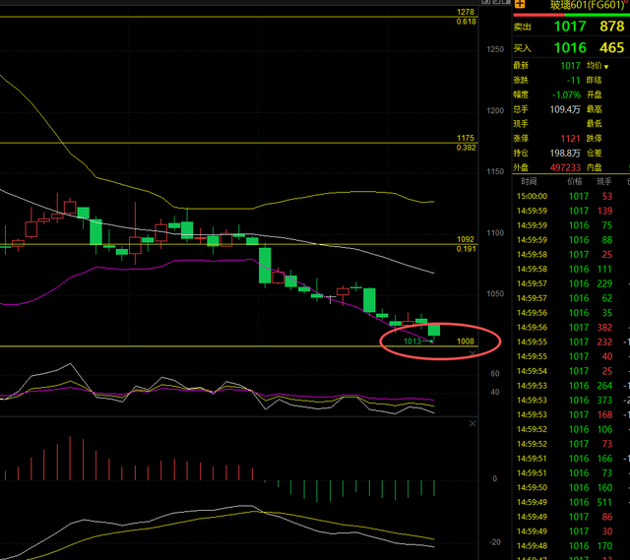Click the RSI axis label 60
Image resolution: width=630 pixels, height=560 pixels.
click(495, 374)
